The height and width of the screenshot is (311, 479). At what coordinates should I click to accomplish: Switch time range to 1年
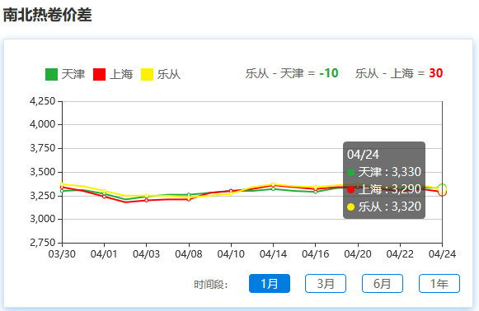click(439, 284)
